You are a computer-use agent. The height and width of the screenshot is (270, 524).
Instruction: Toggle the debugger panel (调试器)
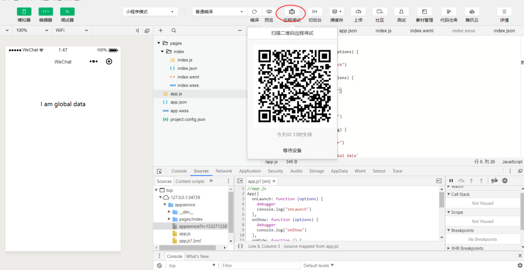pos(67,12)
